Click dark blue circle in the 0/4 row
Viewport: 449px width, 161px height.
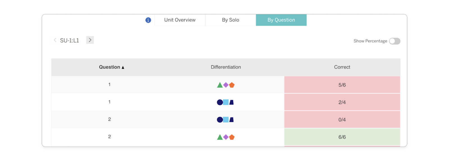point(220,120)
